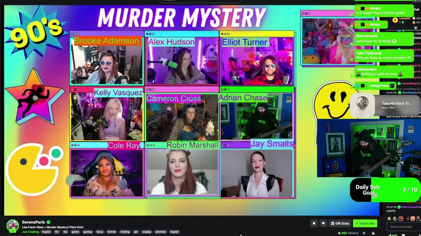The image size is (421, 236).
Task: Select the 18+ tag
Action: (x=57, y=232)
